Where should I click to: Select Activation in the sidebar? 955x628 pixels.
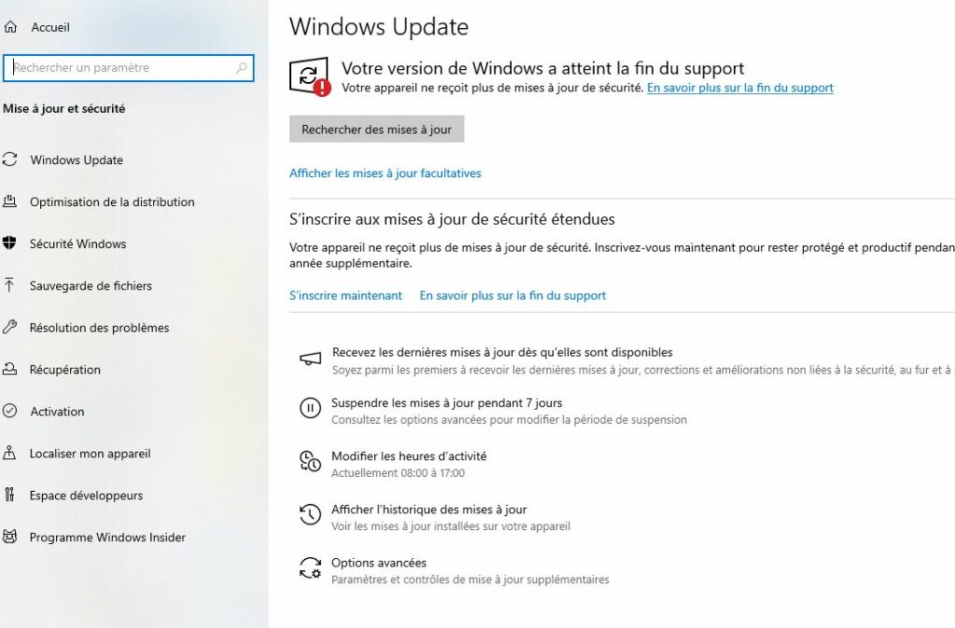click(57, 411)
